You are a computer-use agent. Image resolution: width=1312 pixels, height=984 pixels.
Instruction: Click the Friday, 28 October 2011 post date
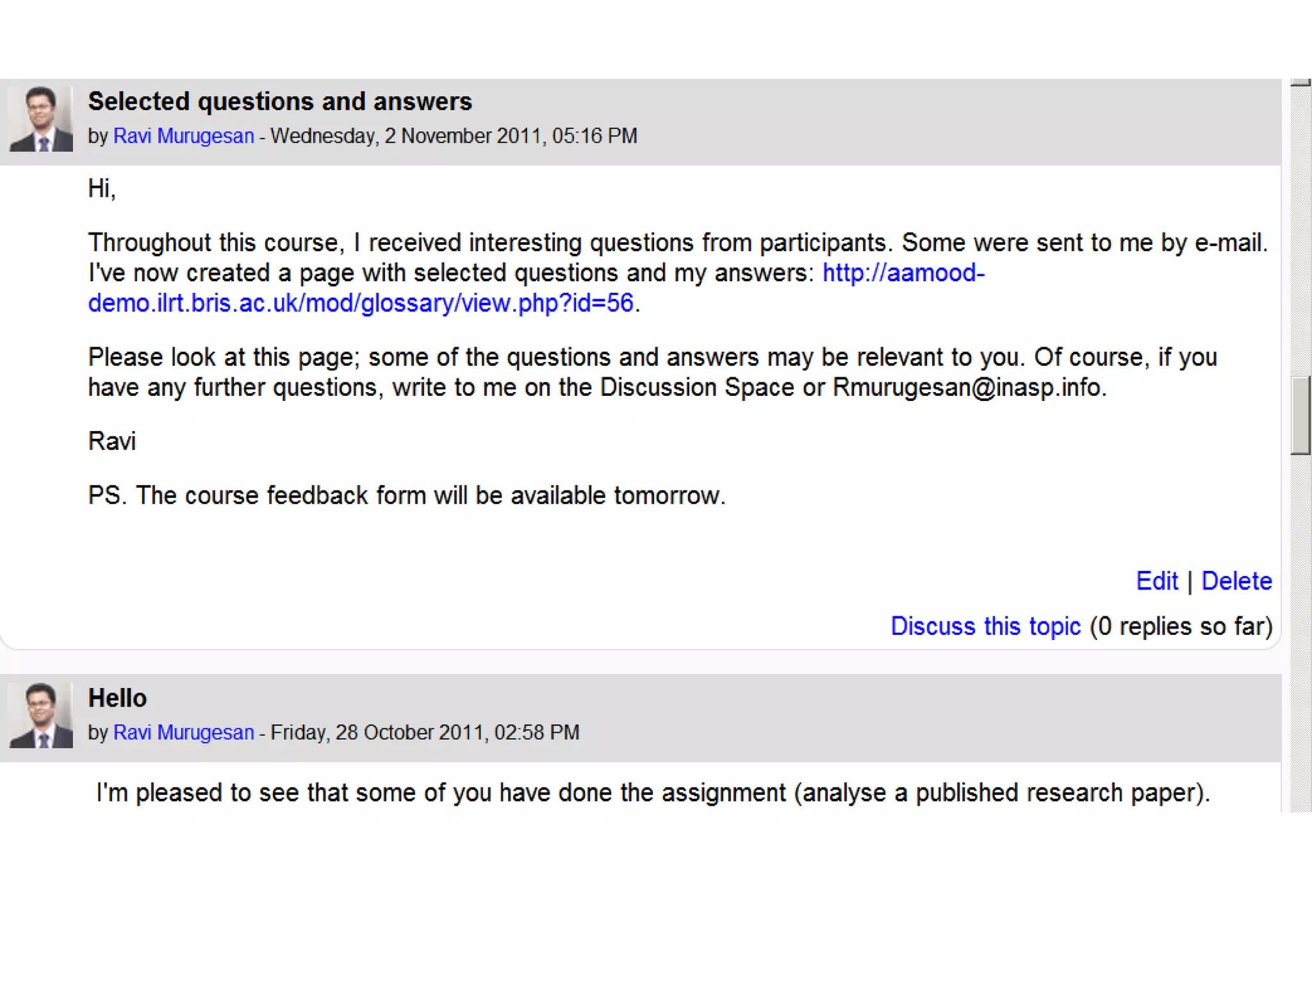point(425,733)
